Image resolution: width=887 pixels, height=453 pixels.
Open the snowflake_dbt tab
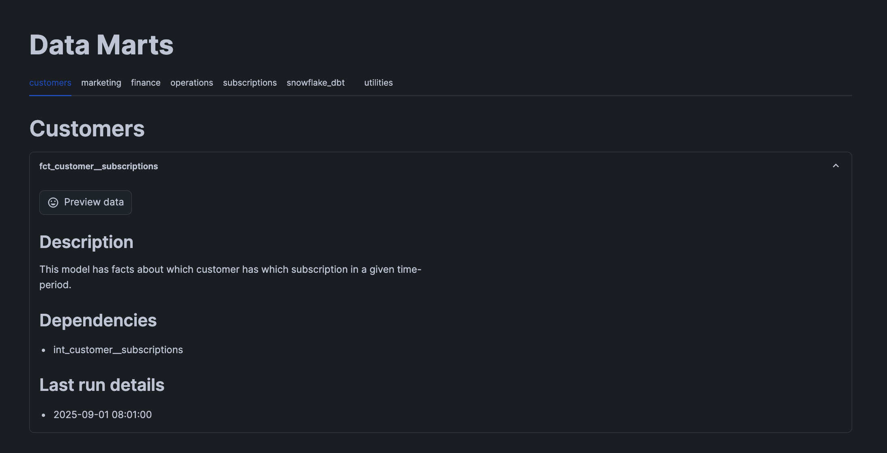315,83
